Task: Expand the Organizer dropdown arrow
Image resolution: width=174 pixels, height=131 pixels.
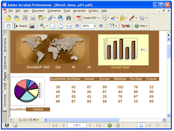Action: (45, 18)
